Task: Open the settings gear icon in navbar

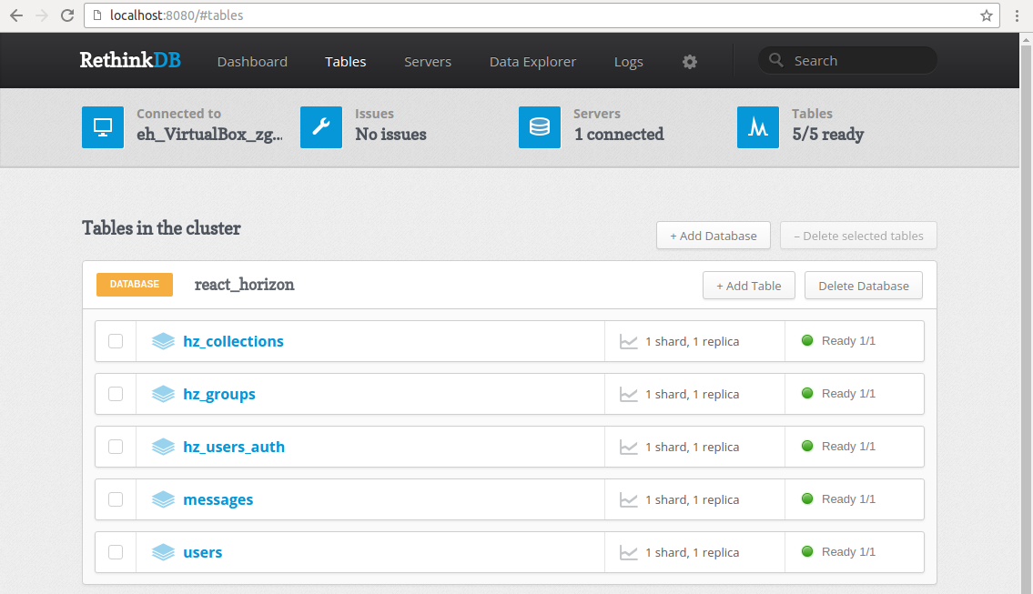Action: click(x=690, y=62)
